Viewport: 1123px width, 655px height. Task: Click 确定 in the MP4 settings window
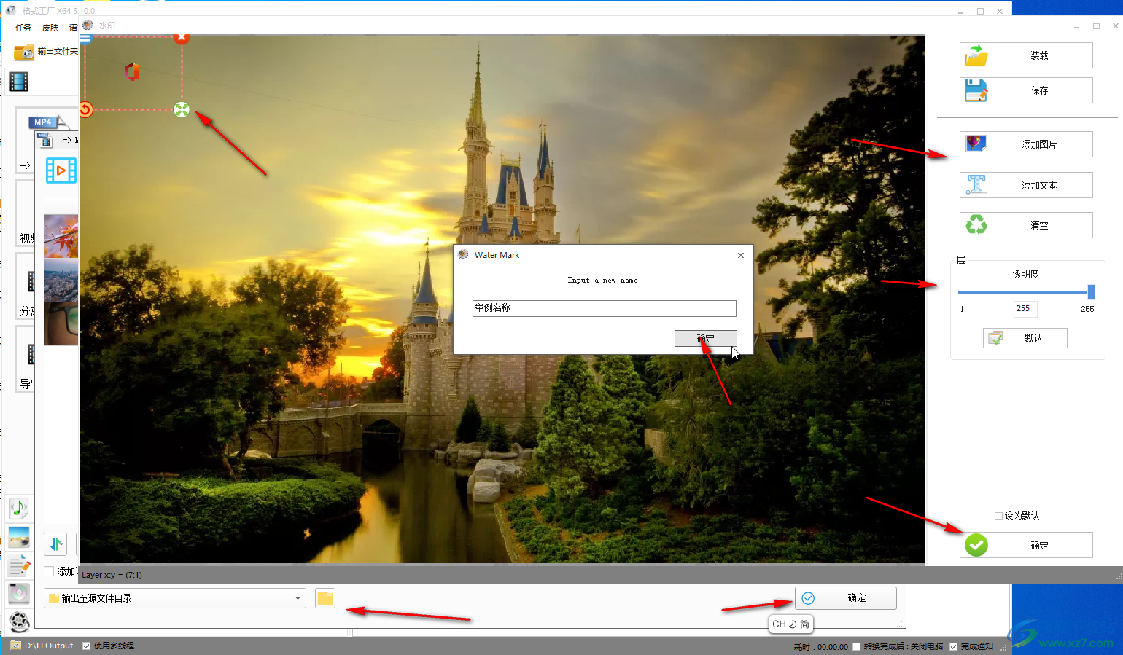tap(846, 598)
